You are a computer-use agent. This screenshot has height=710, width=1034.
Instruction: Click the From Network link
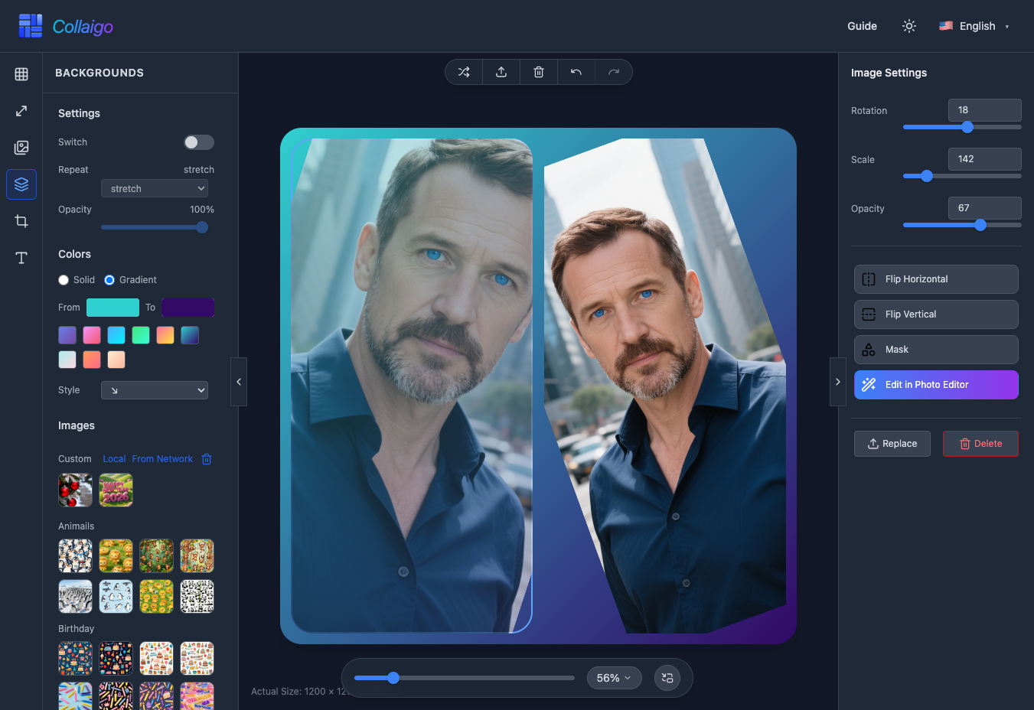(162, 459)
